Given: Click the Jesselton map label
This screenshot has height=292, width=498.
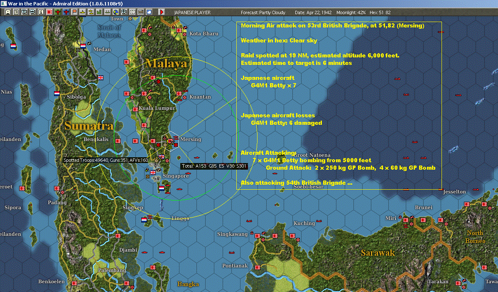Looking at the screenshot, I should coord(454,191).
